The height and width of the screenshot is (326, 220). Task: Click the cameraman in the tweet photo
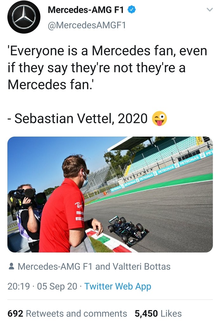coord(27,210)
